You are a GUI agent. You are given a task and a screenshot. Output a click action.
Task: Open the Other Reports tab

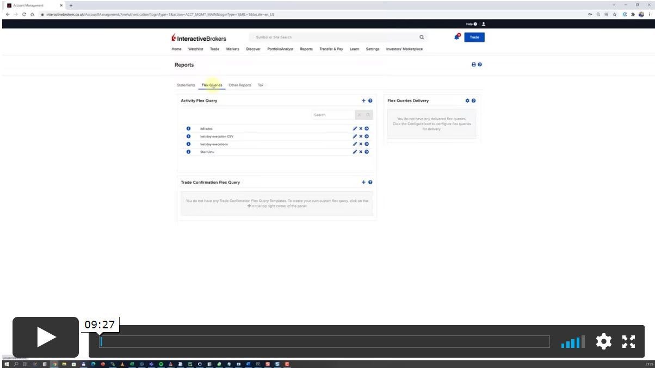(x=240, y=85)
